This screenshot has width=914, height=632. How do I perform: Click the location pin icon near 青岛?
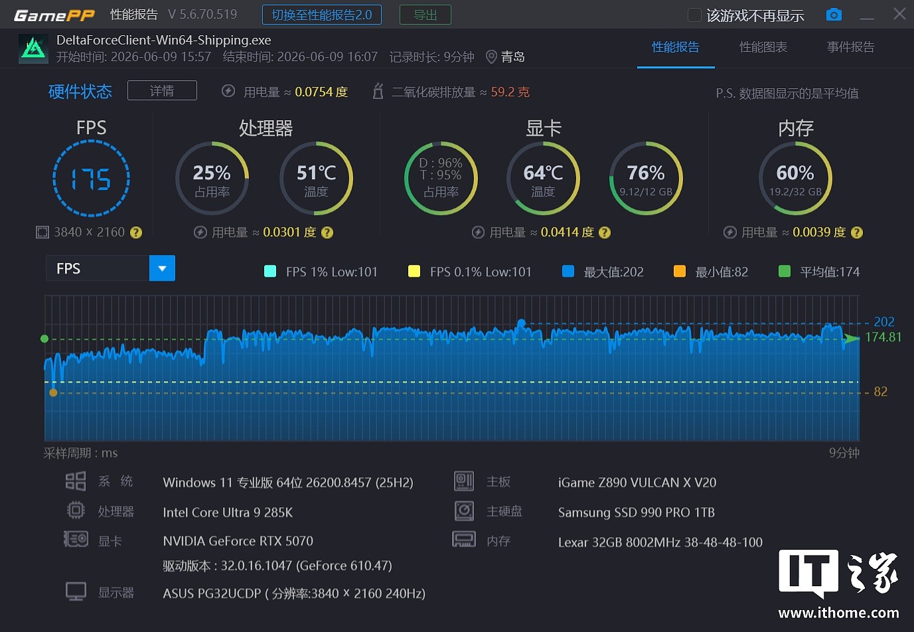click(491, 57)
